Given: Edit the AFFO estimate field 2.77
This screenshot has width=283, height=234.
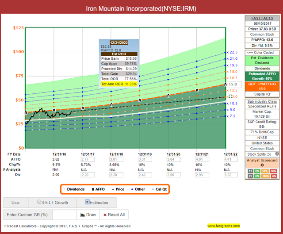Looking at the screenshot, I should (88, 159).
